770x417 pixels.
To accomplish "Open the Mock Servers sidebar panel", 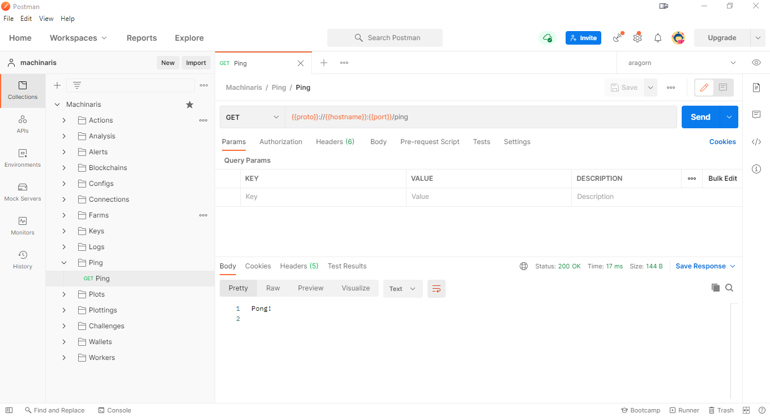I will click(23, 192).
